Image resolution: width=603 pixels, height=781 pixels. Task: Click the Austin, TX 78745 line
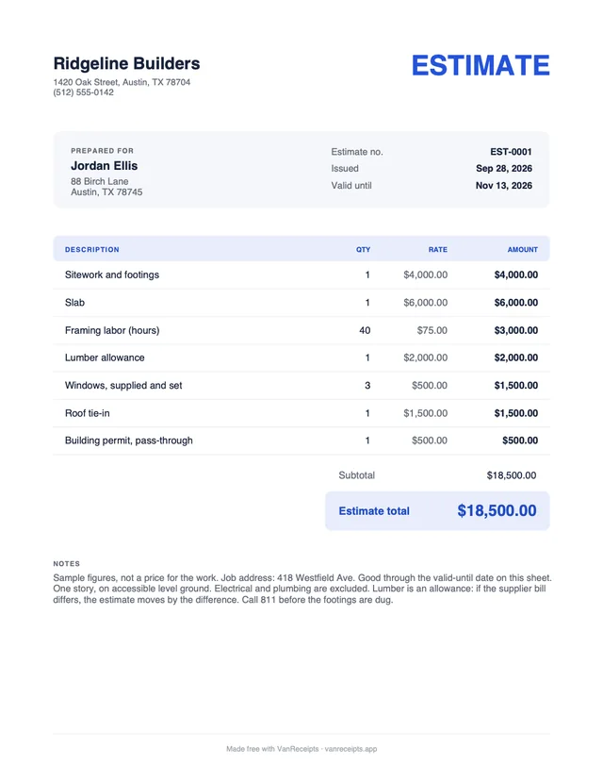106,191
